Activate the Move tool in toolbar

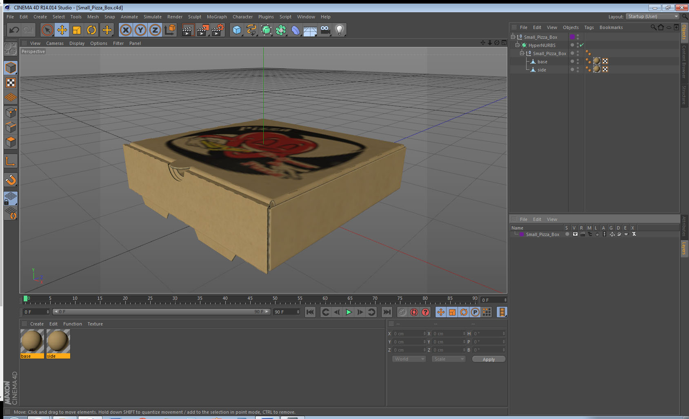[62, 30]
